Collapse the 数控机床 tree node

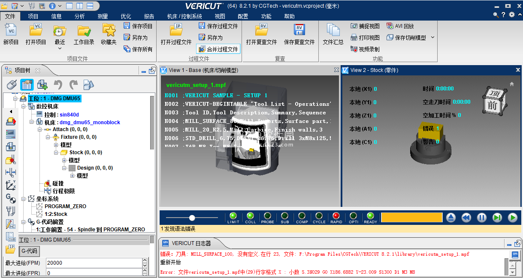coord(24,106)
